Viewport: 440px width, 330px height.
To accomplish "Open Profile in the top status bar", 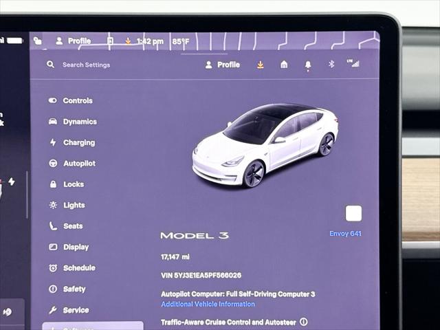I will (74, 41).
